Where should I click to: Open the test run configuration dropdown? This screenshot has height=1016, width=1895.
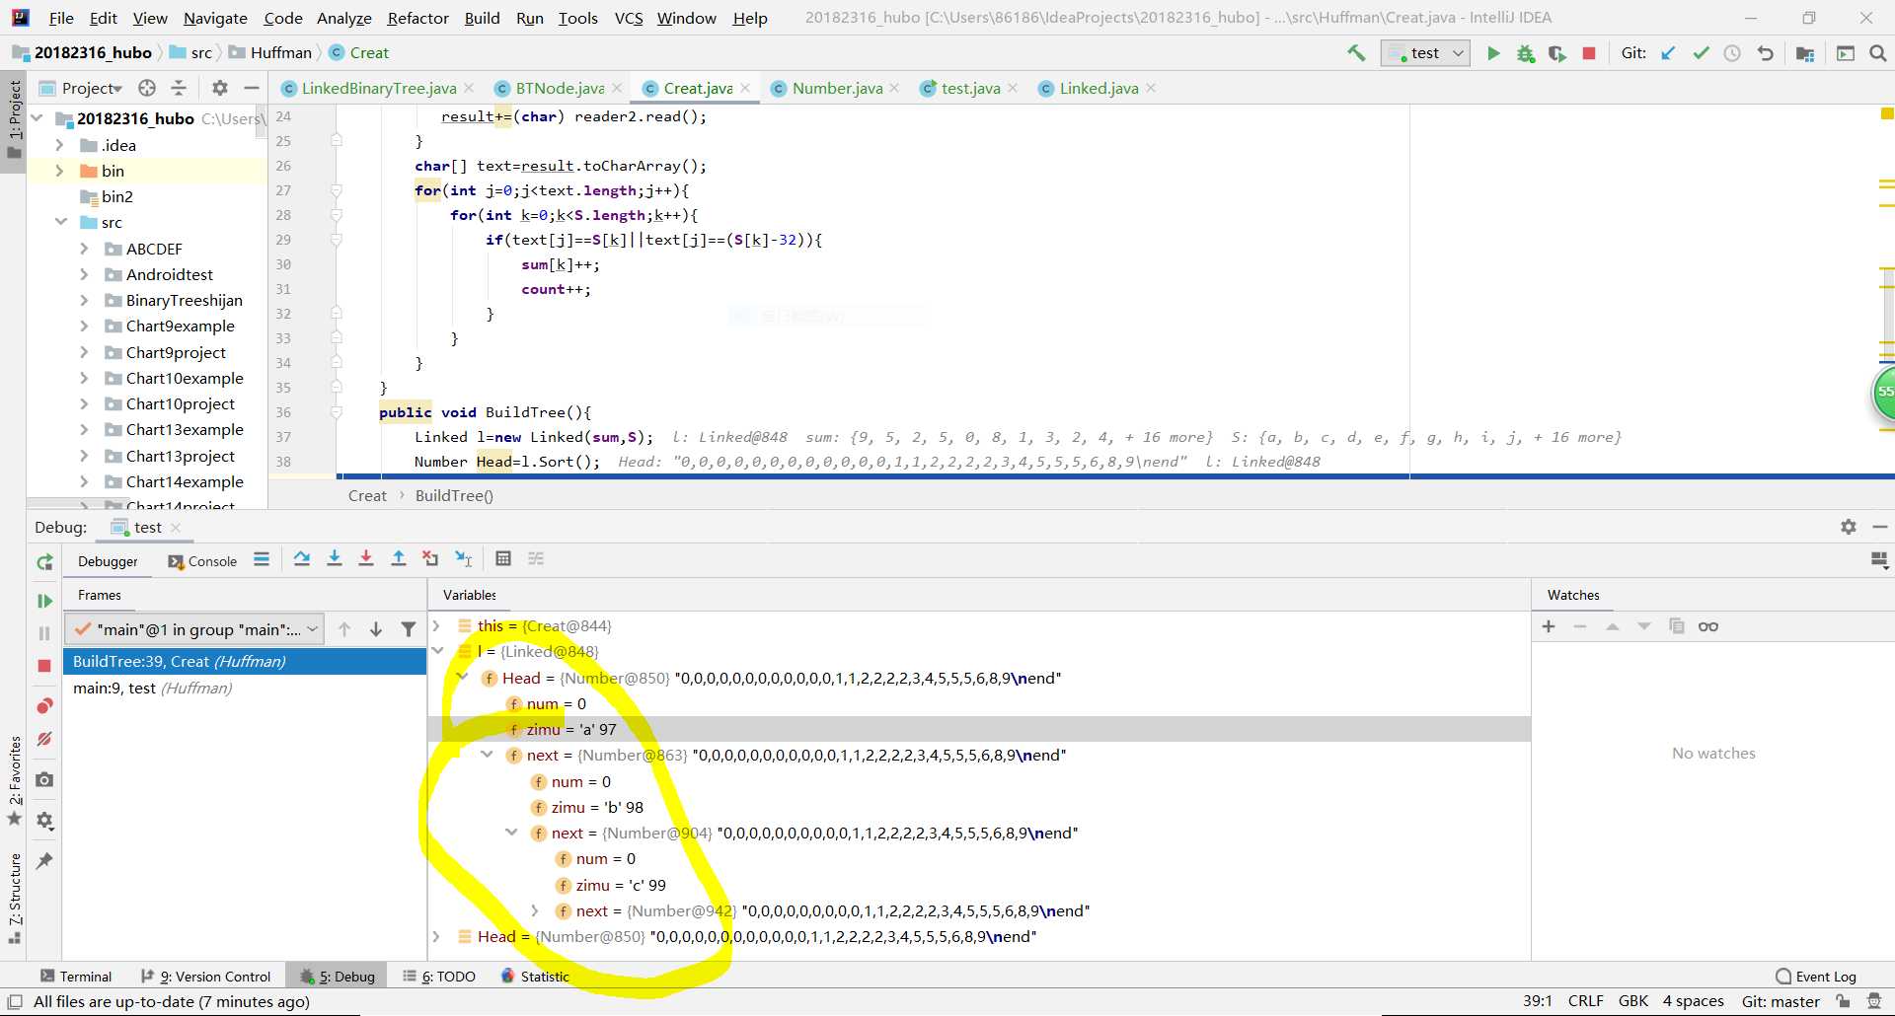[1426, 53]
